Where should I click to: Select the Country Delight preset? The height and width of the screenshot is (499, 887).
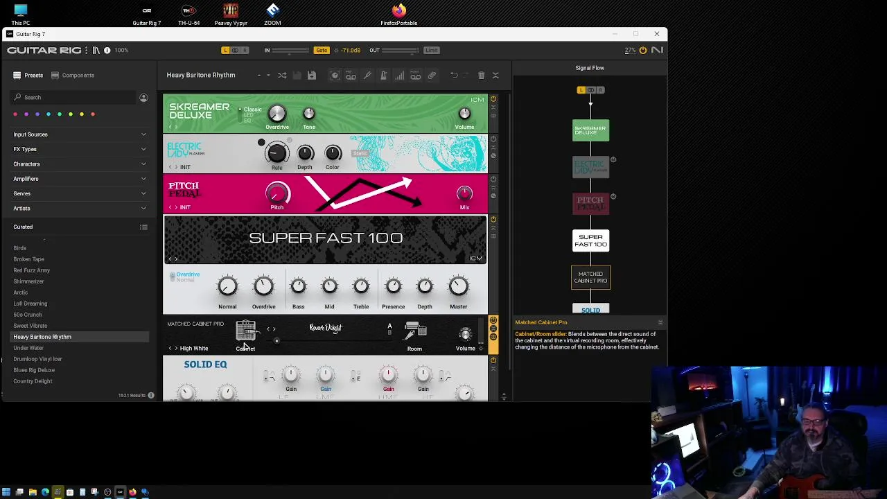pos(33,381)
